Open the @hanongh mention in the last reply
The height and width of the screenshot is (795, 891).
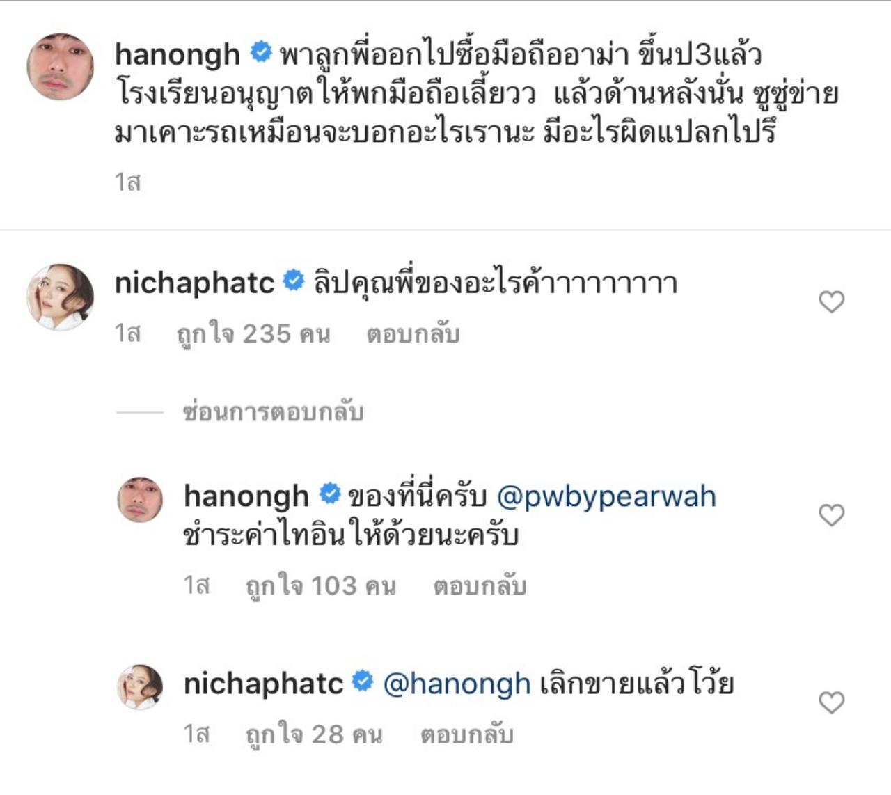[457, 684]
